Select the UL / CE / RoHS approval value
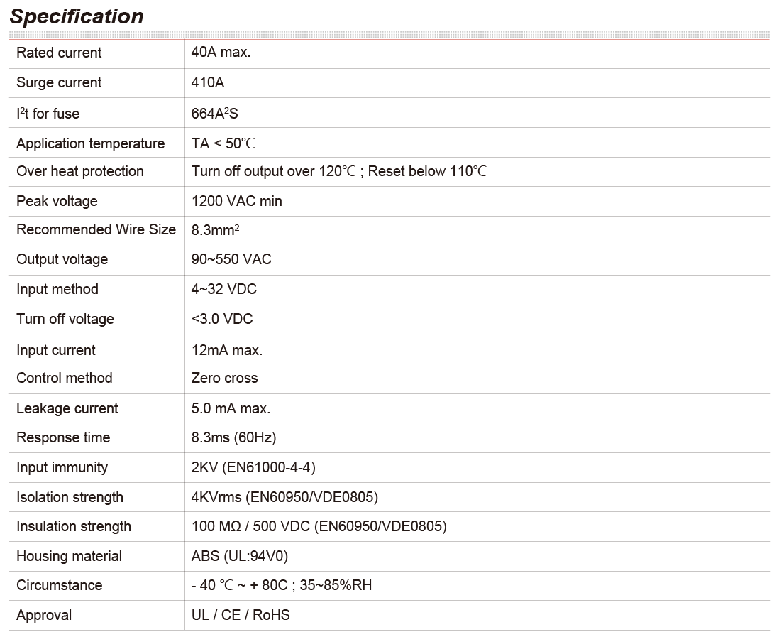 [241, 615]
